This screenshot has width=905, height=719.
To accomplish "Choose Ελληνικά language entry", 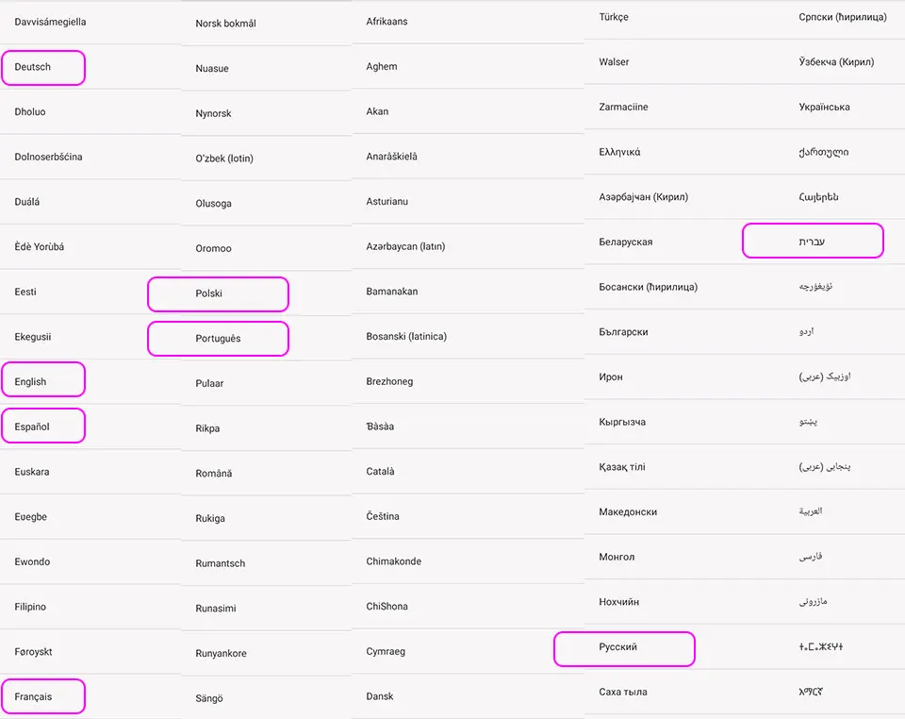I will [x=619, y=152].
